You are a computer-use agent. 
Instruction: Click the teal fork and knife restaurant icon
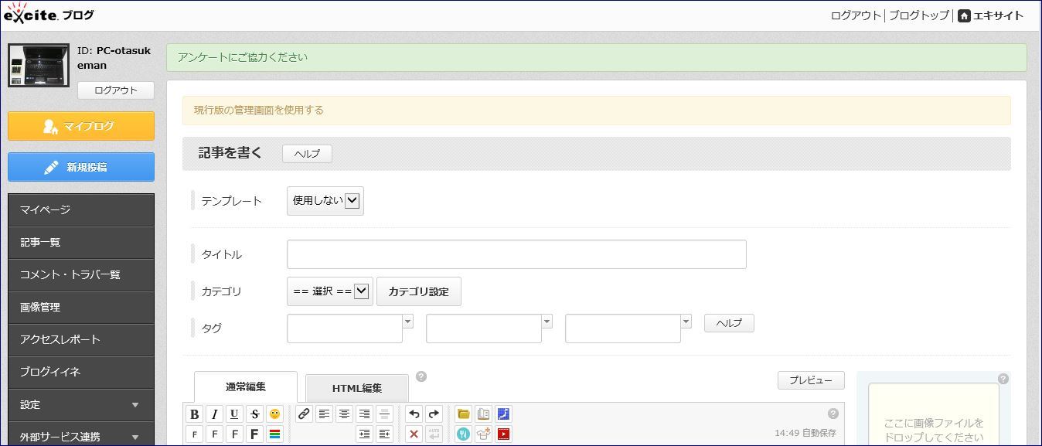tap(463, 434)
